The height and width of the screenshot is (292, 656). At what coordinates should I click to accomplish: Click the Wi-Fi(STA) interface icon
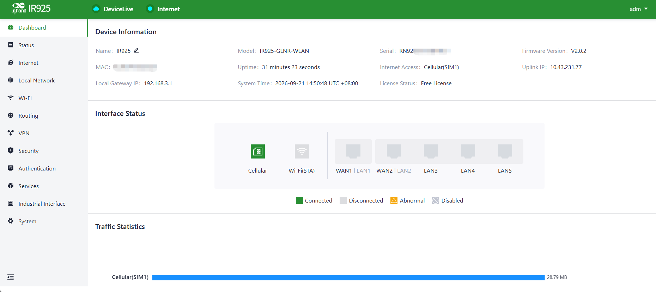coord(302,151)
